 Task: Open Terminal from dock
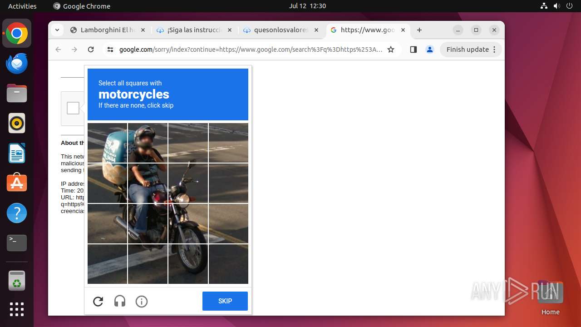click(17, 243)
